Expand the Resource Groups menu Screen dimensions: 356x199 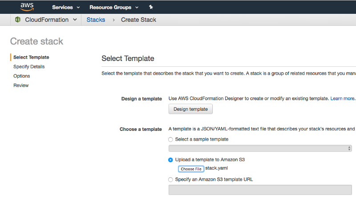114,8
